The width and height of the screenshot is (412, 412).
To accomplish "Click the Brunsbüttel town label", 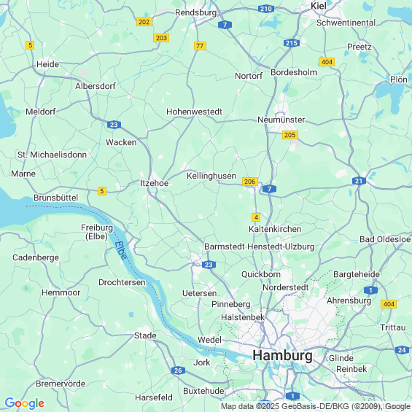I will click(x=55, y=198).
